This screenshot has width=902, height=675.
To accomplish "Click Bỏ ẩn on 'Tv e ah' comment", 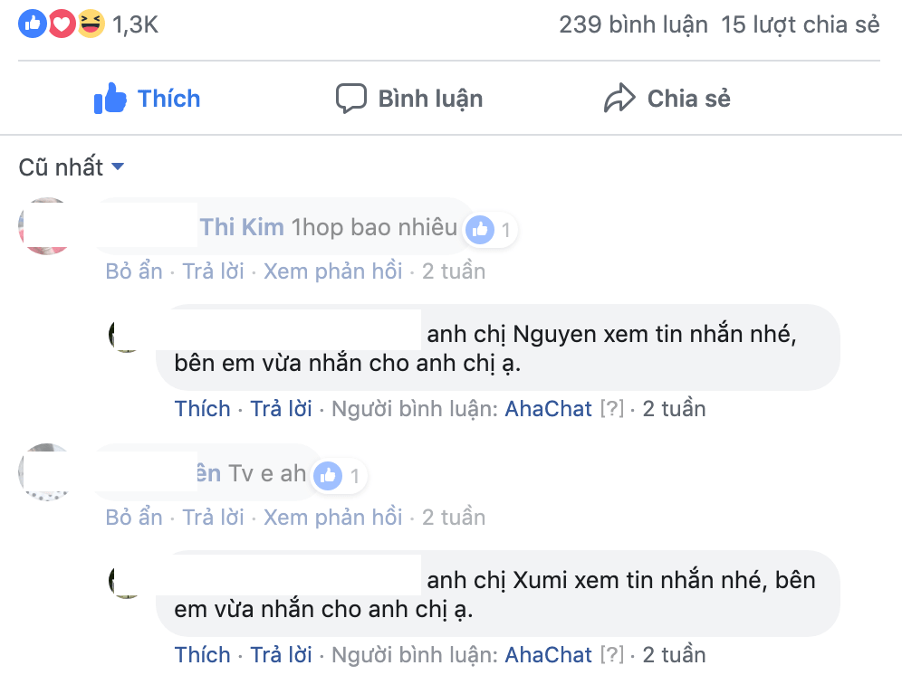I will (134, 518).
